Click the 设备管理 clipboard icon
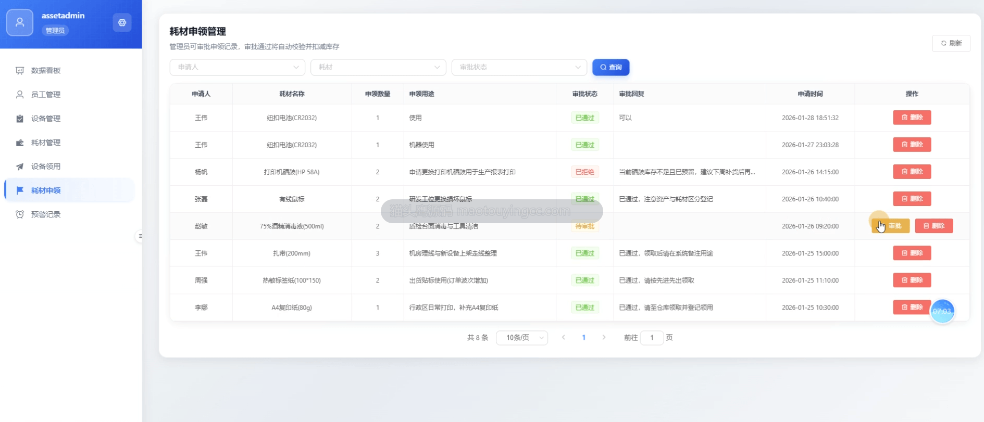 click(x=20, y=118)
